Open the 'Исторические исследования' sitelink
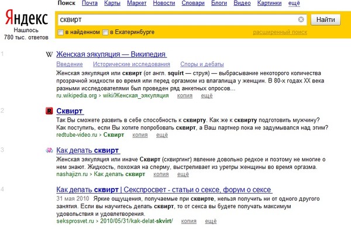 click(x=132, y=64)
